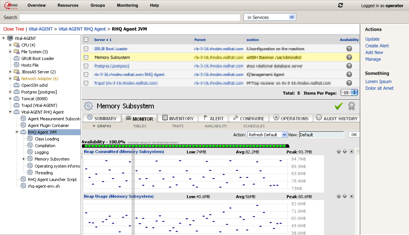Move Heap Usage chart down
The image size is (409, 235).
pyautogui.click(x=345, y=196)
